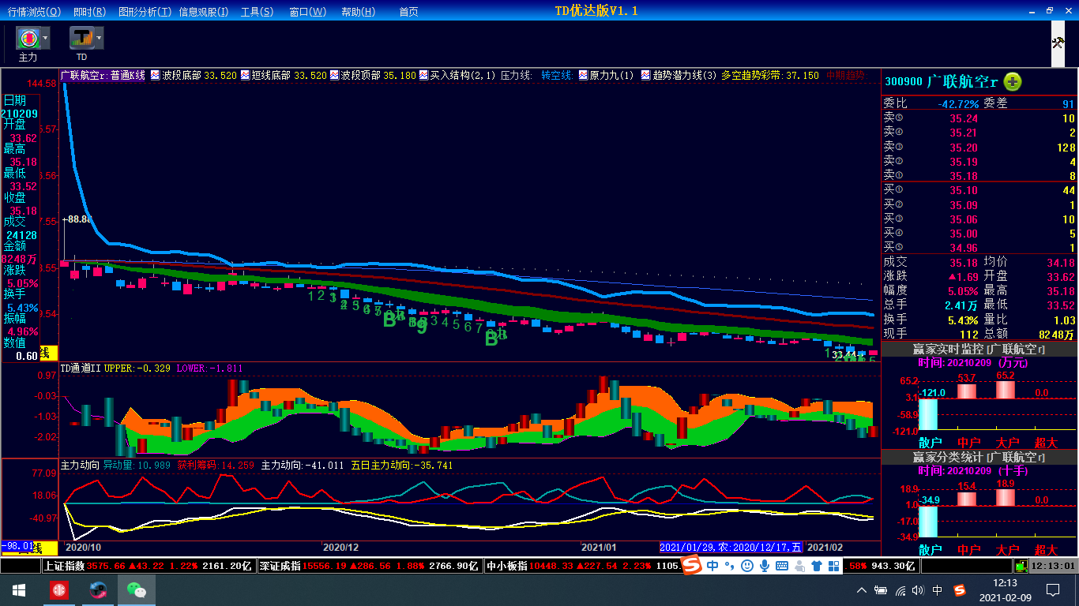This screenshot has height=606, width=1079.
Task: Click Sogou IME logo in floating bar
Action: click(692, 566)
